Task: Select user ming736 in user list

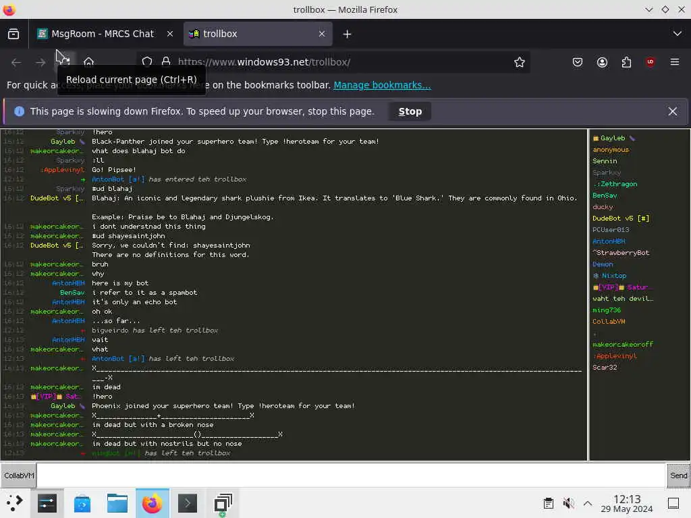Action: pos(607,310)
